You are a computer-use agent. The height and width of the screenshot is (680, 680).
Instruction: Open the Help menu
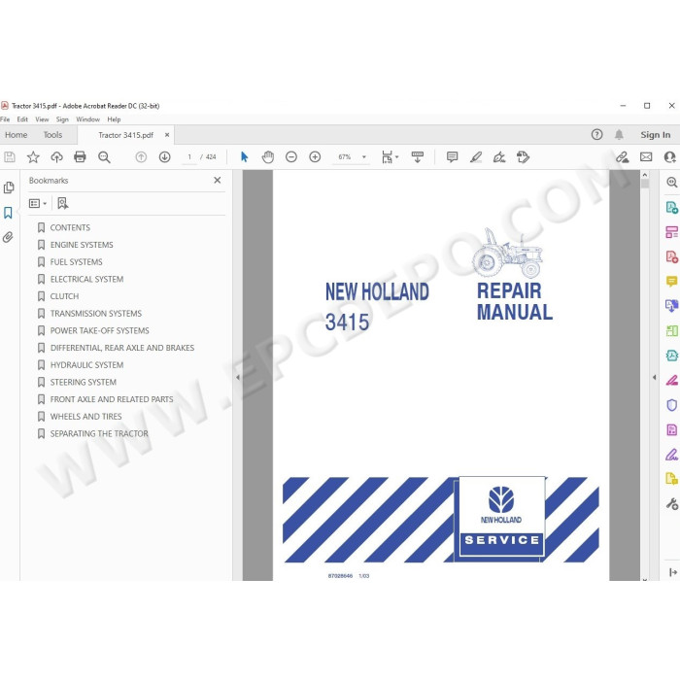(114, 119)
